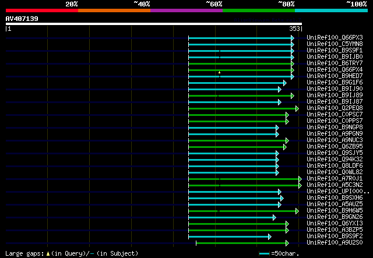Click the UniRef100_B9G1F6 label
The width and height of the screenshot is (373, 258).
tap(335, 83)
